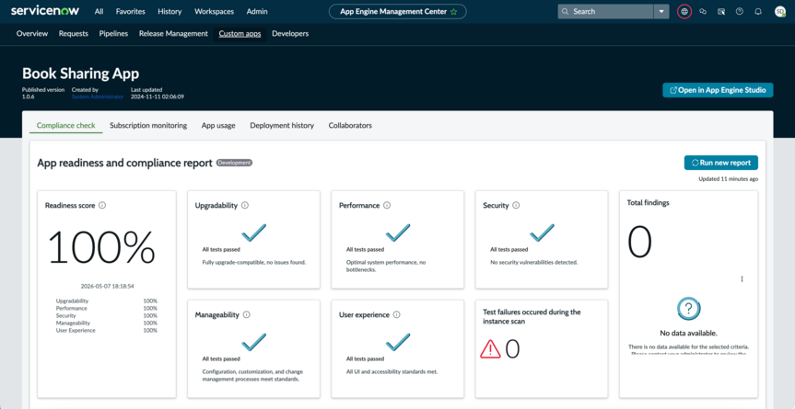Click the Development badge
This screenshot has height=409, width=795.
point(234,163)
